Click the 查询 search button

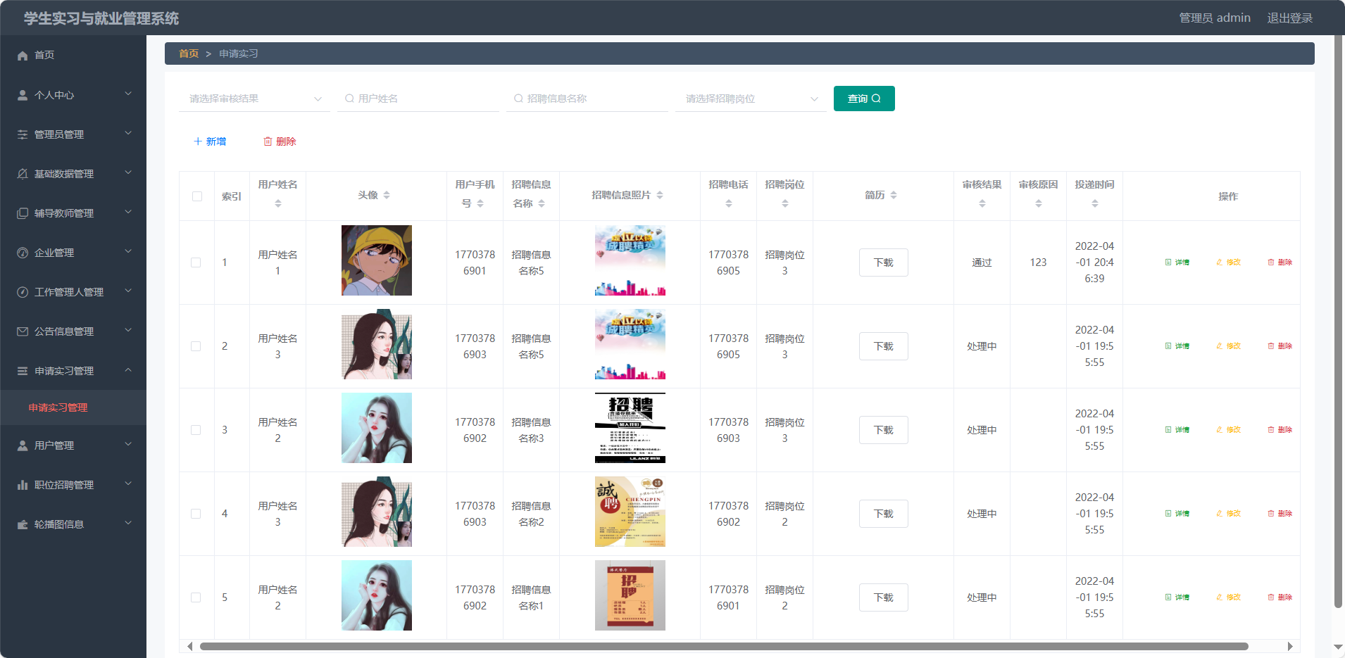click(864, 99)
